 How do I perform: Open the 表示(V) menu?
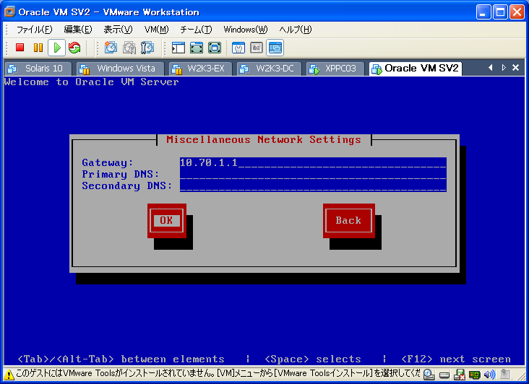(x=118, y=30)
